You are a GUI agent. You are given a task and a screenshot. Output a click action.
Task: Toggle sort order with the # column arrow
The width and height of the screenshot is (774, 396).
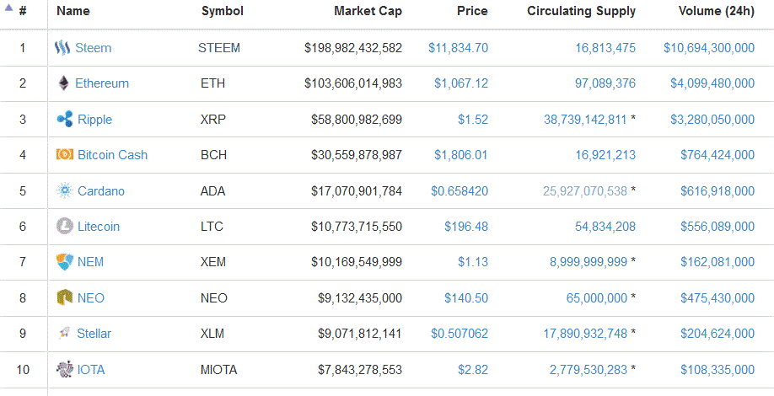pyautogui.click(x=8, y=8)
